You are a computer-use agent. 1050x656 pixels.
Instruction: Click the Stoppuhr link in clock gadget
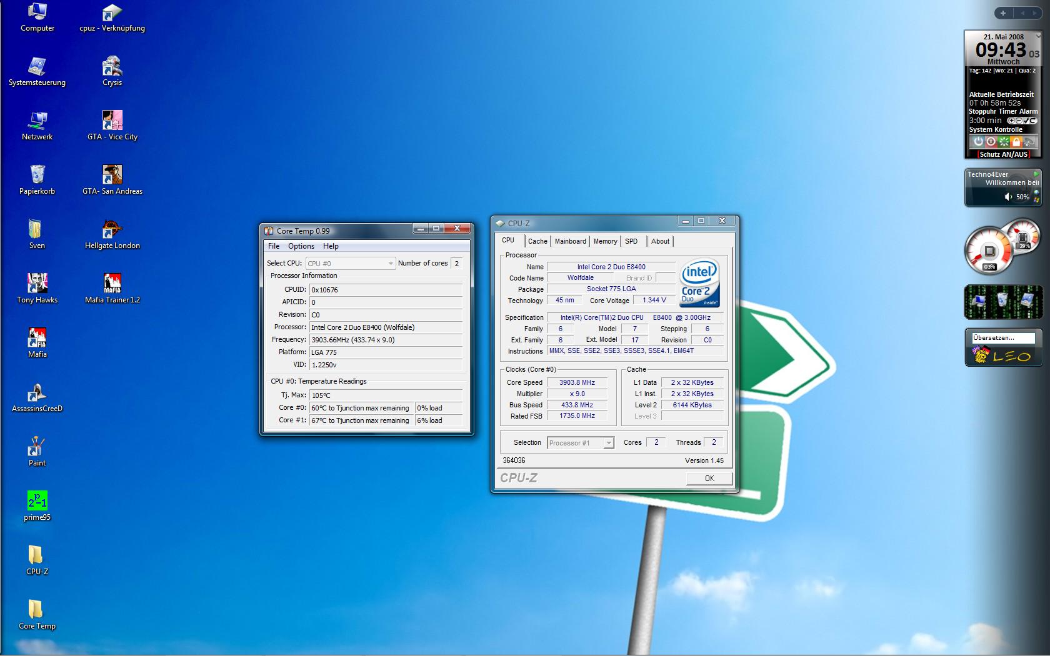pyautogui.click(x=983, y=111)
